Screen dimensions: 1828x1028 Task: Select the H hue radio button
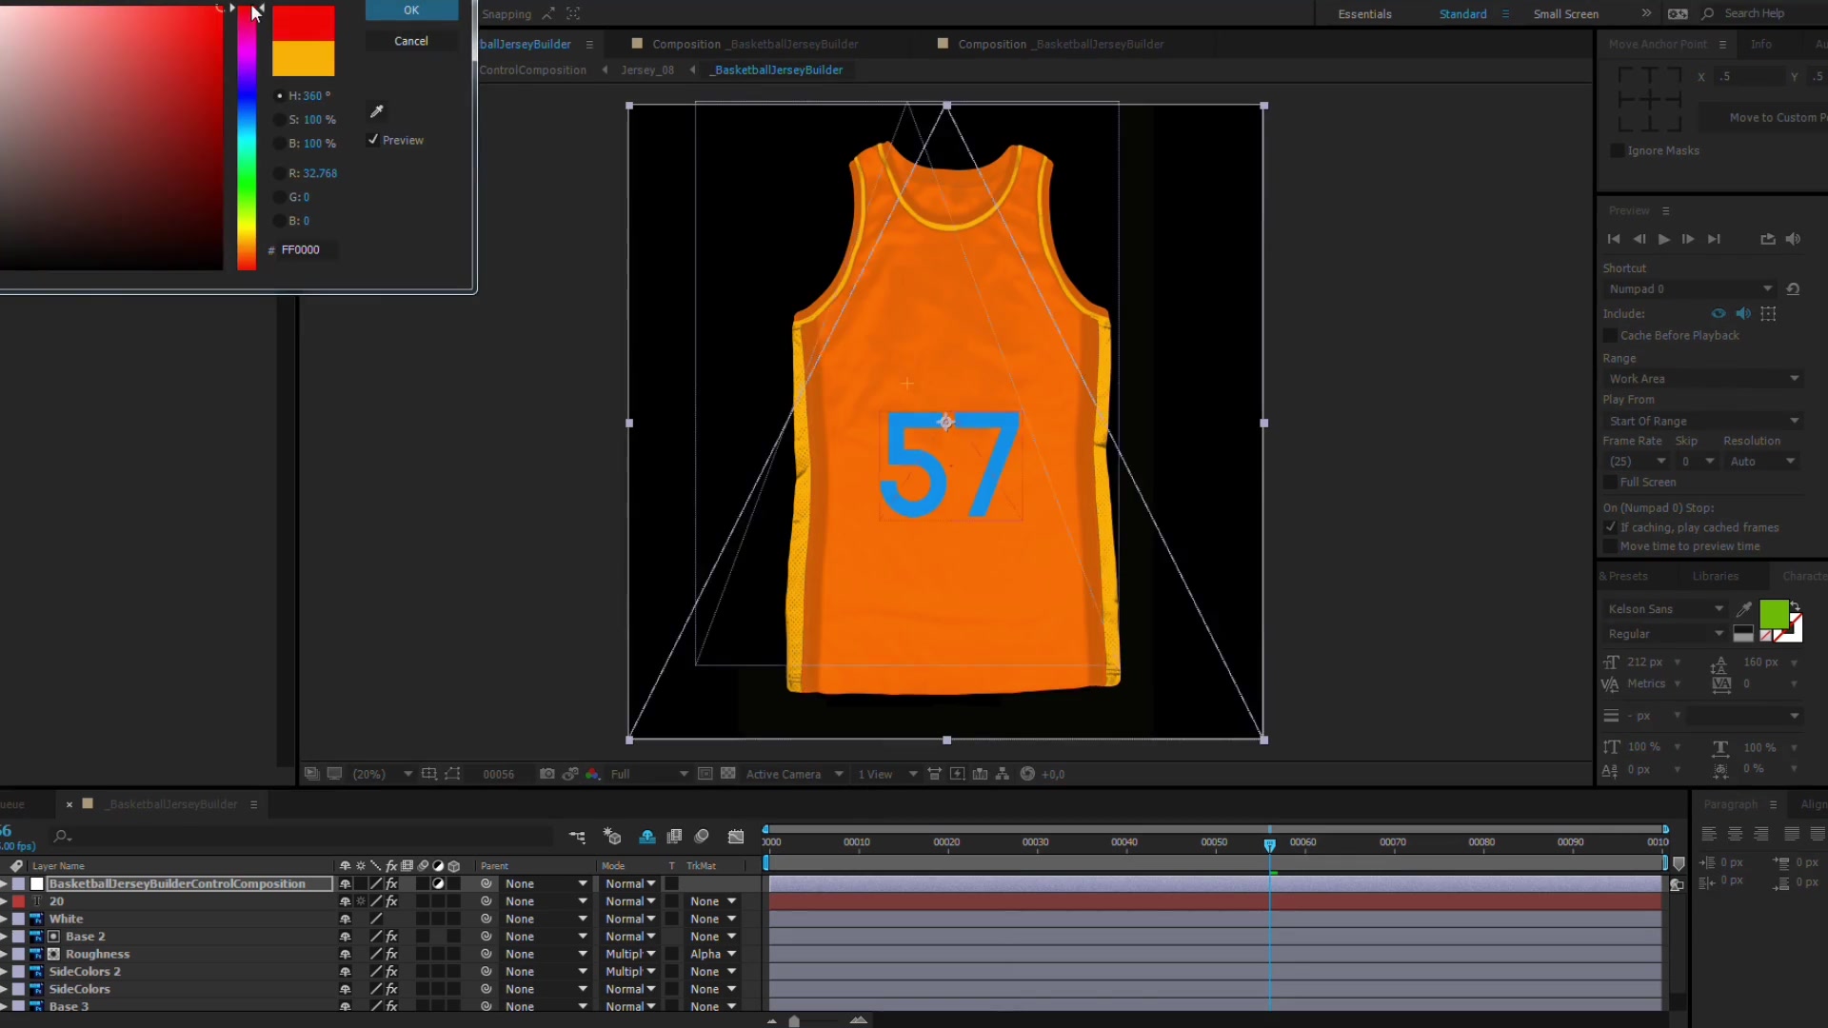[x=279, y=96]
